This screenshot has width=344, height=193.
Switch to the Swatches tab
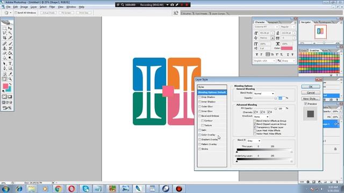click(314, 50)
